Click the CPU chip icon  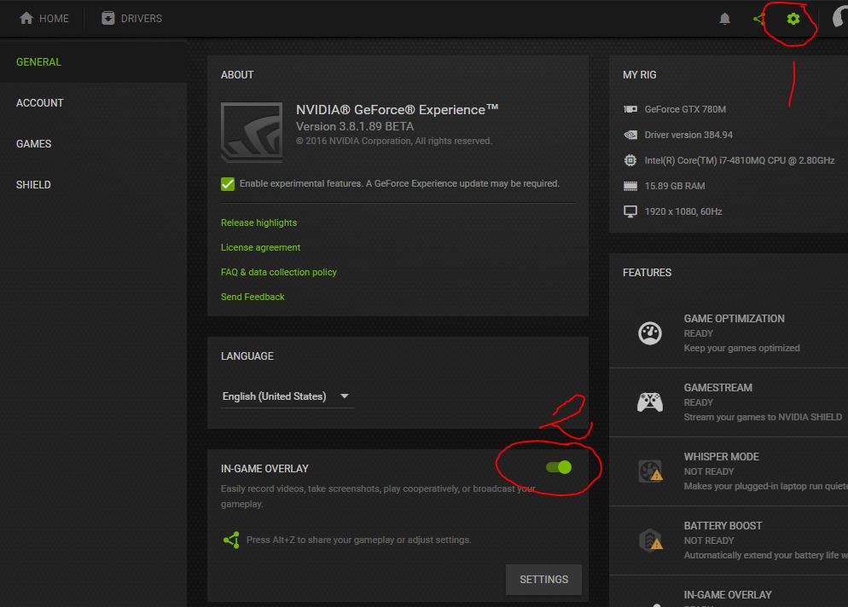[630, 160]
